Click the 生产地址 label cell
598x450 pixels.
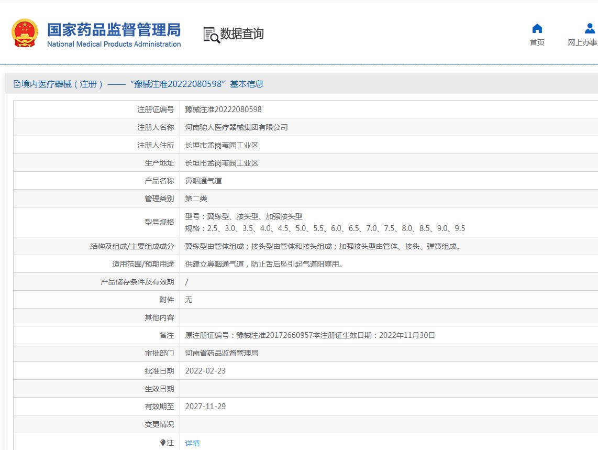tap(96, 163)
